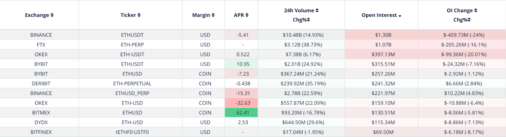Screen dimensions: 506x137
Task: Select the ETHUSD_PERP ticker cell
Action: (x=132, y=93)
